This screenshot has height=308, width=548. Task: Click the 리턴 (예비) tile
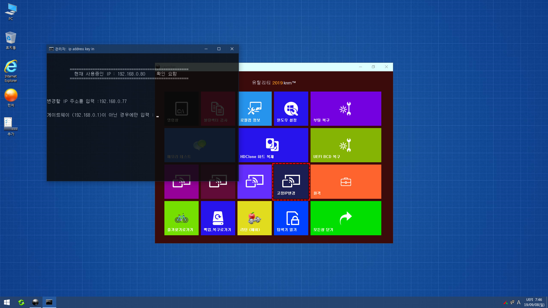[255, 218]
